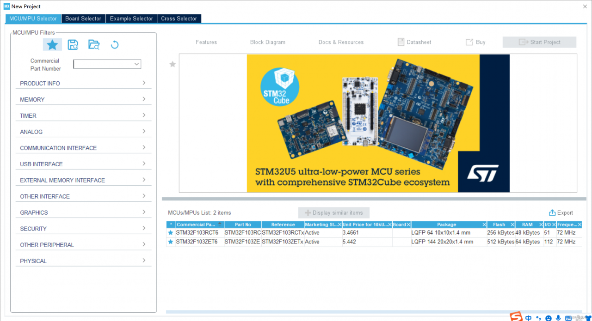
Task: Remove the RAM column with X
Action: 541,224
